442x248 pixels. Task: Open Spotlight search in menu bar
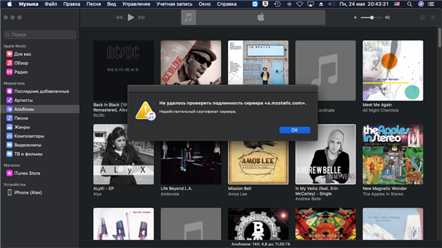[410, 4]
